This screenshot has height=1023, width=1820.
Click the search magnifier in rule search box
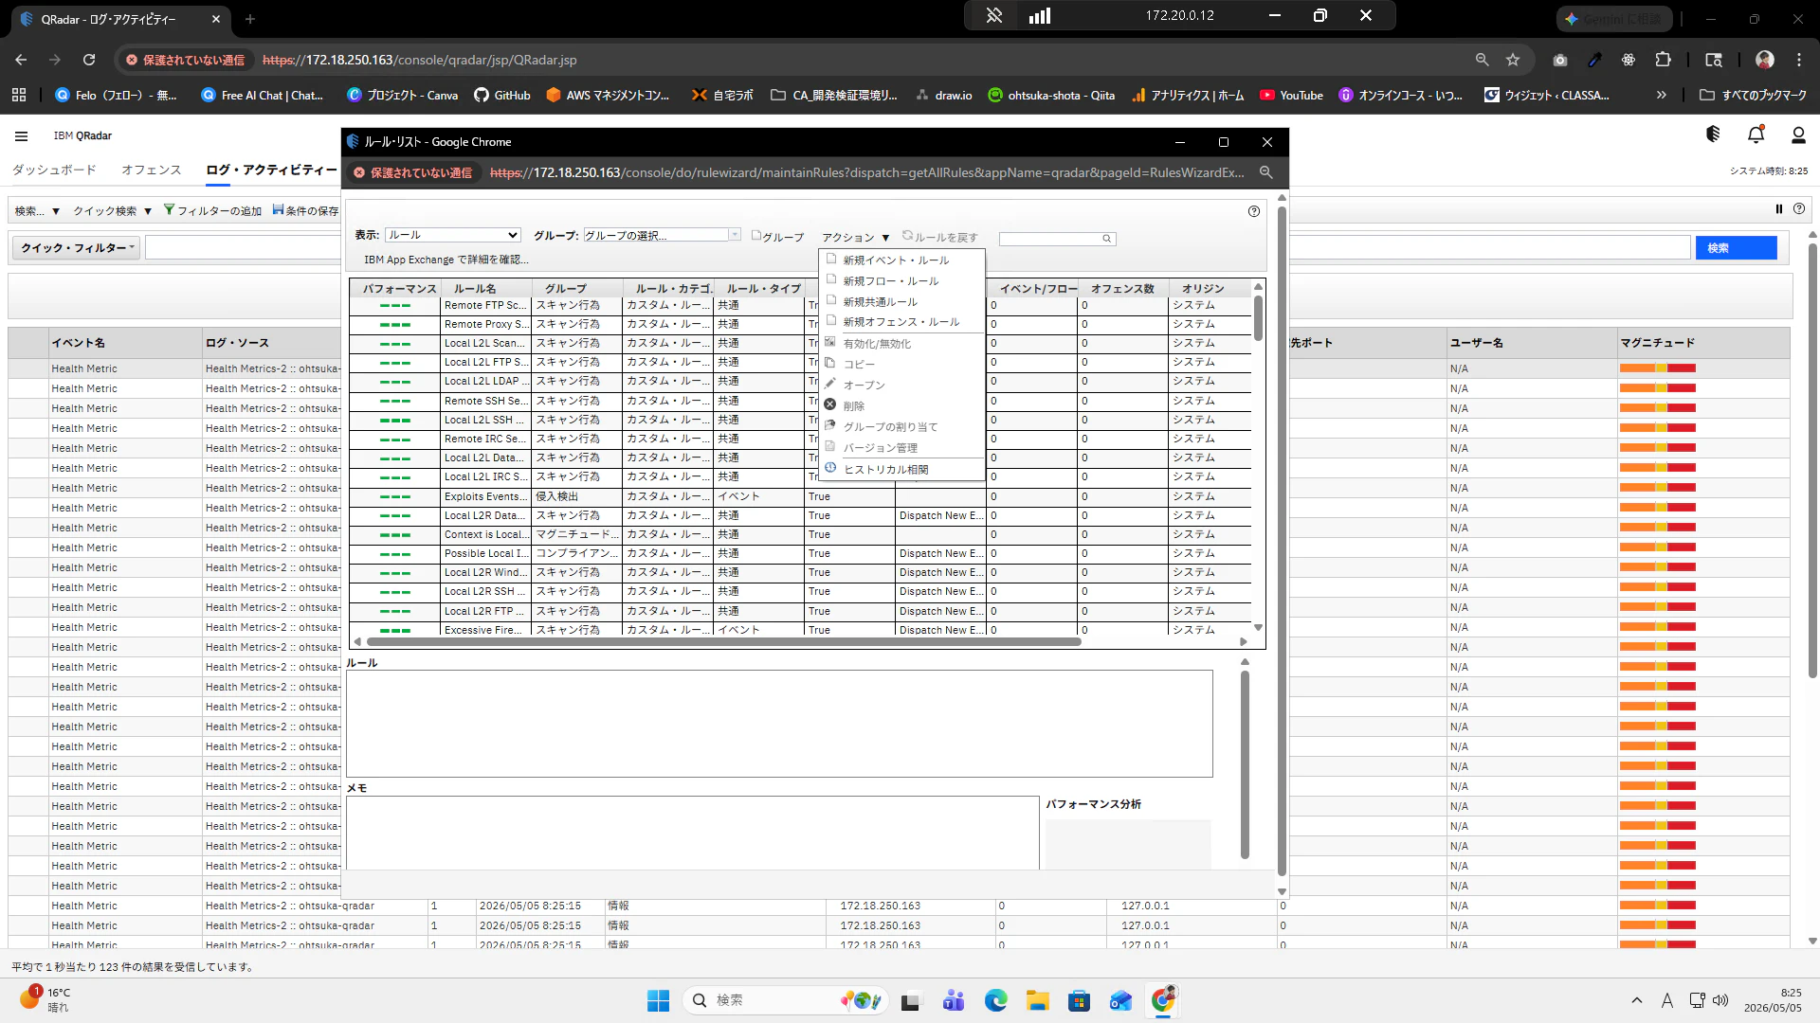pyautogui.click(x=1106, y=239)
